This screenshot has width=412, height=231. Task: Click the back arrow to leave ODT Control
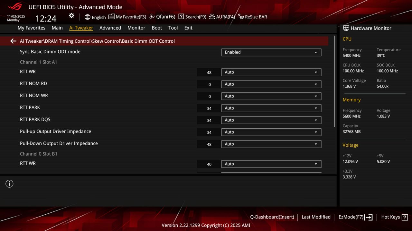[13, 41]
